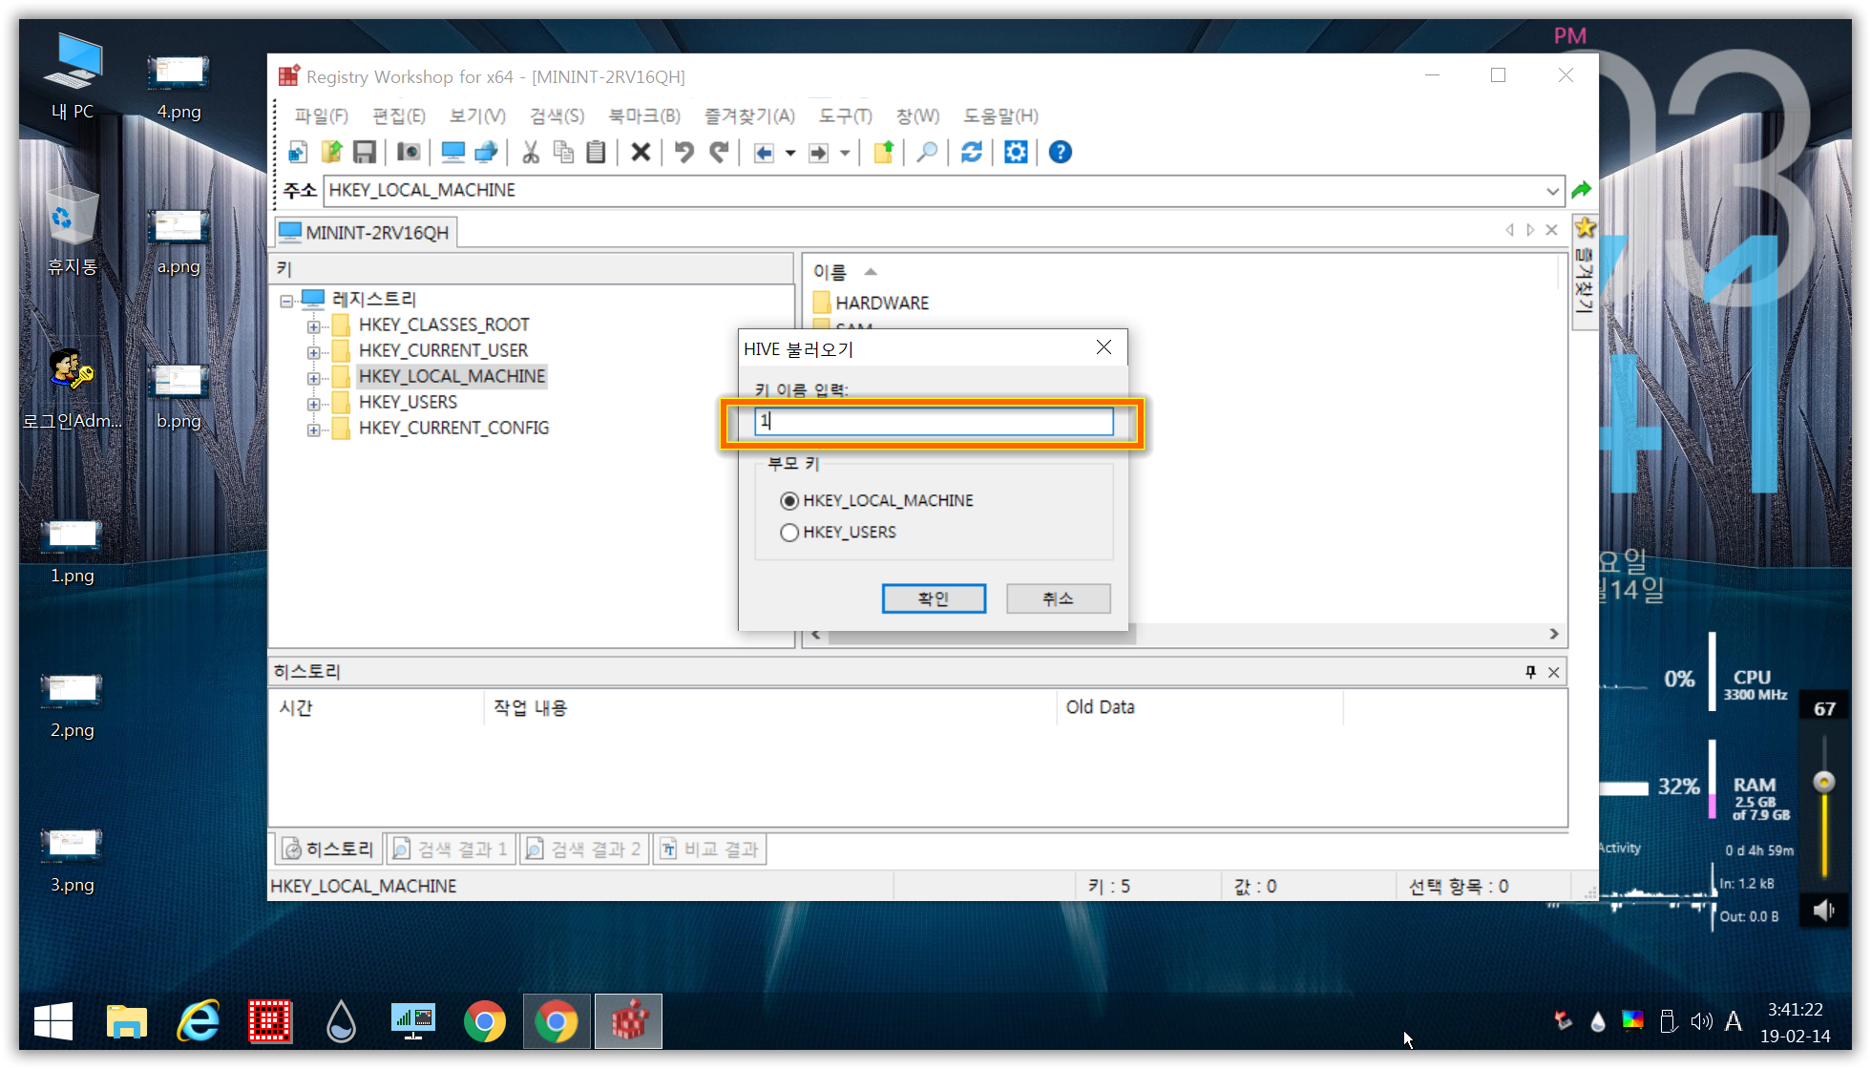Click the blue gear options icon
This screenshot has width=1871, height=1069.
tap(1016, 153)
